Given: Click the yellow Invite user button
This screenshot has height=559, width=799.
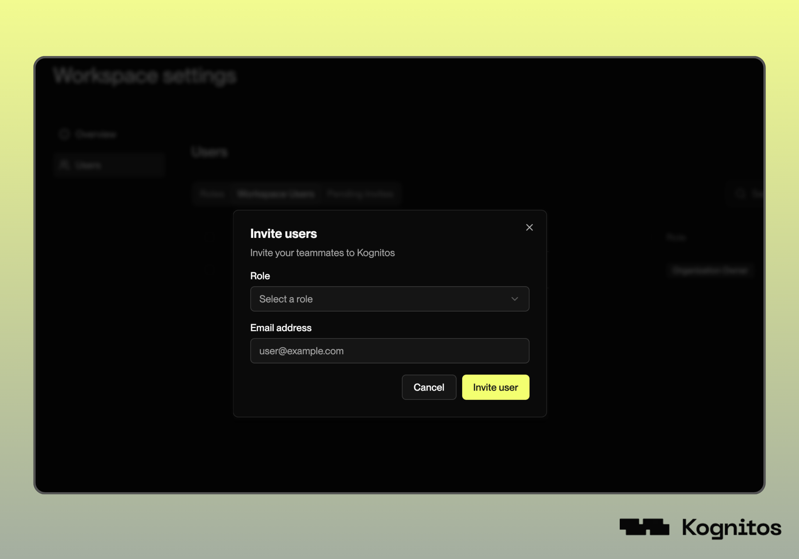Looking at the screenshot, I should click(x=495, y=387).
